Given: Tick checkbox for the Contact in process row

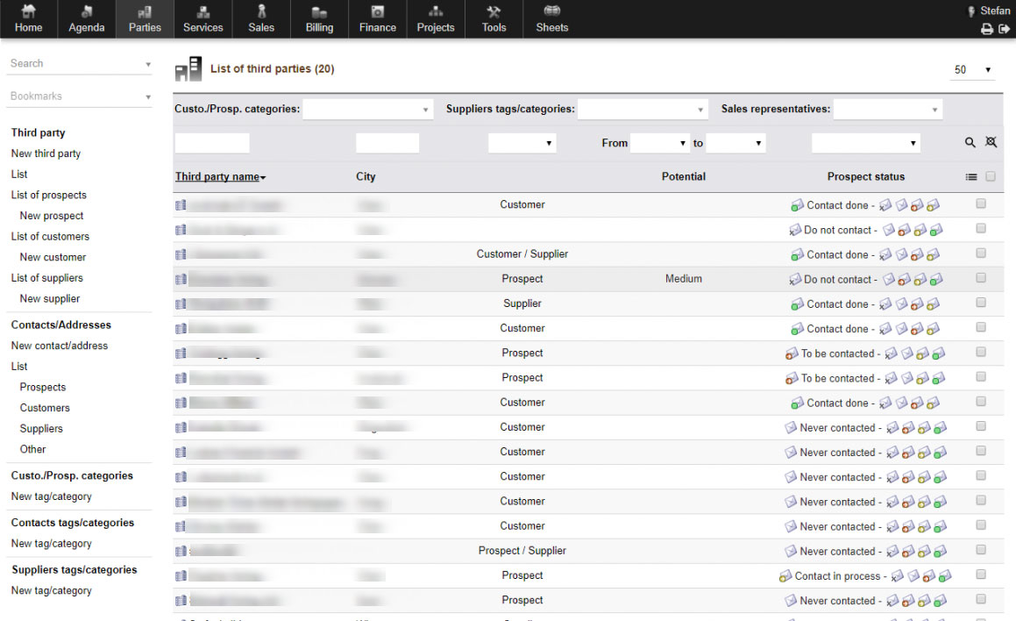Looking at the screenshot, I should (981, 575).
